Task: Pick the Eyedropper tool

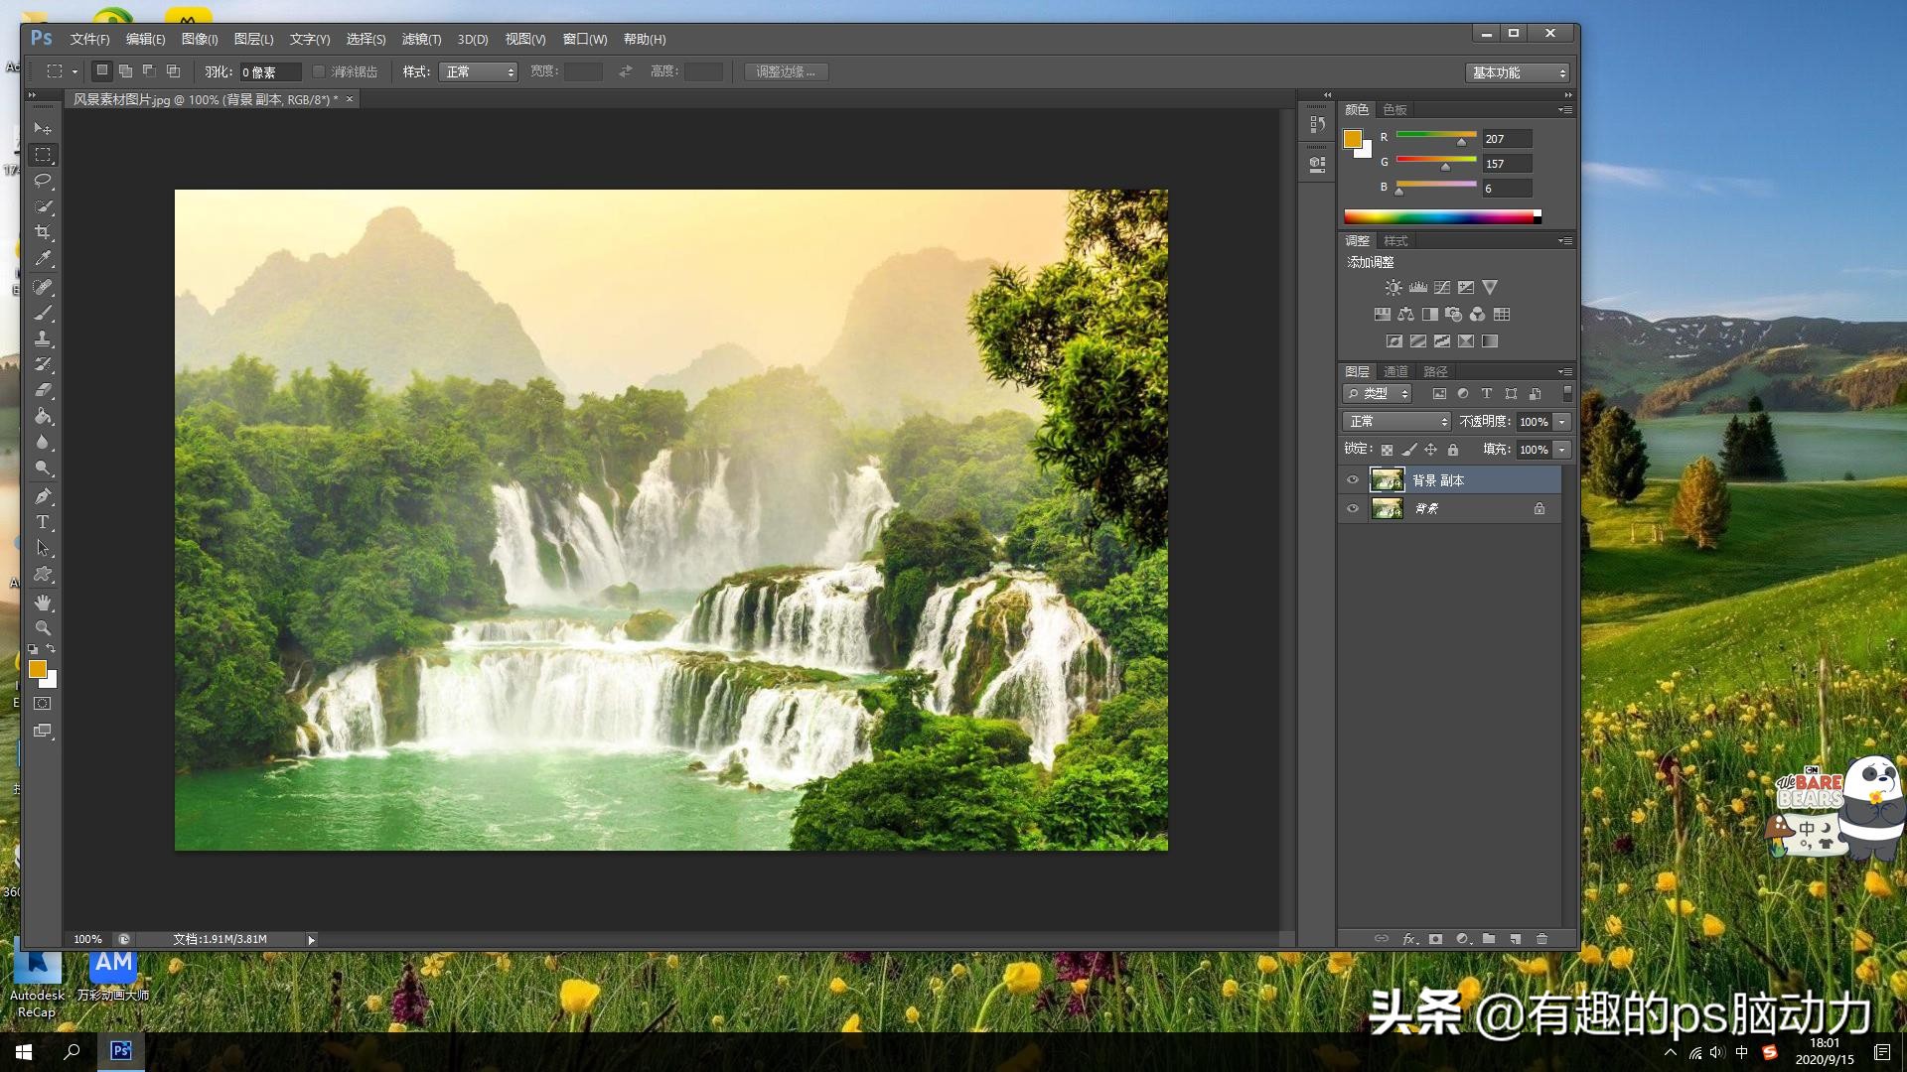Action: (43, 258)
